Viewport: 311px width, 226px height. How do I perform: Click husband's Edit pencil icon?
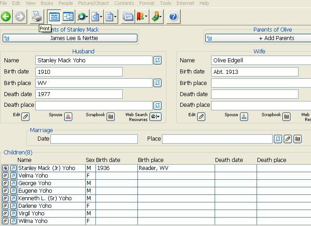[x=25, y=117]
